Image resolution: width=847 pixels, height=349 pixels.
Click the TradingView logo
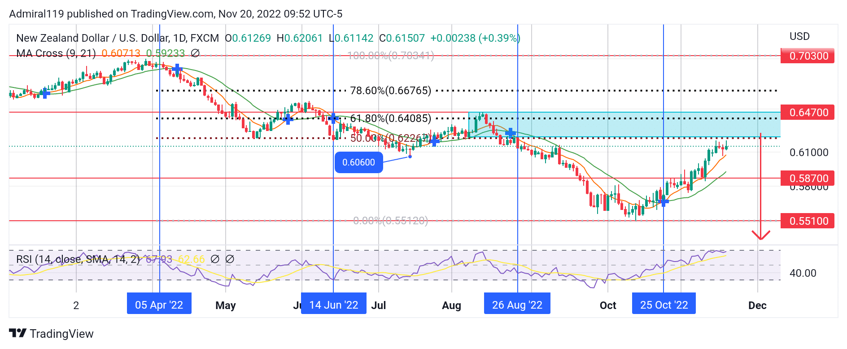click(x=18, y=333)
